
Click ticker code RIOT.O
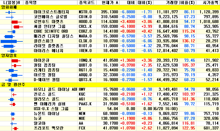click(x=85, y=46)
